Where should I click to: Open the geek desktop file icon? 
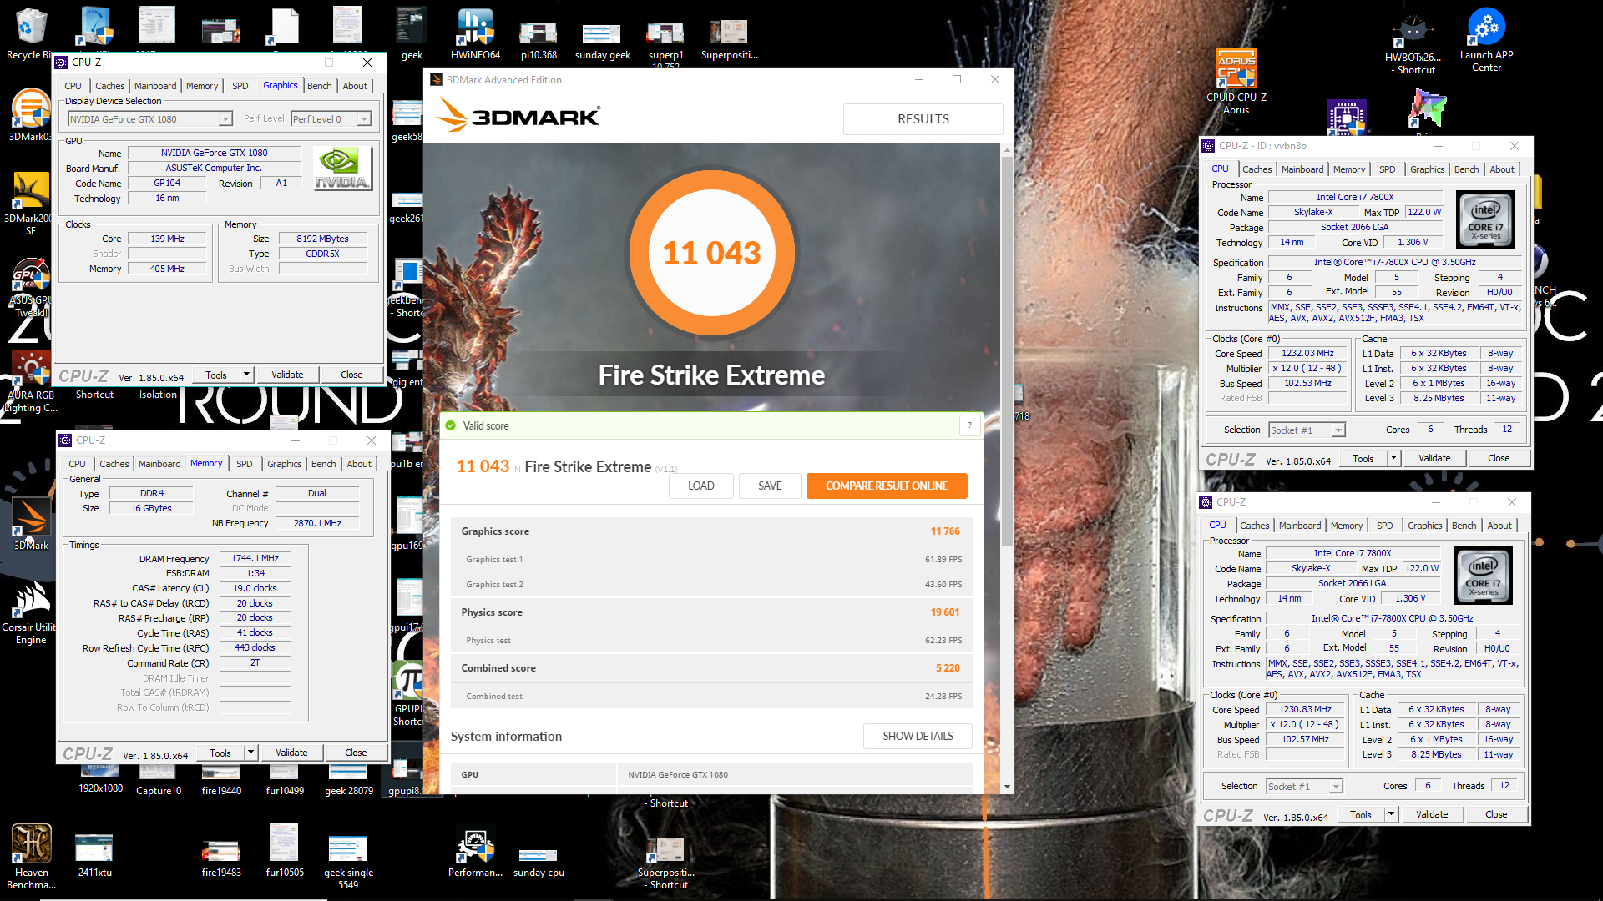pos(412,34)
